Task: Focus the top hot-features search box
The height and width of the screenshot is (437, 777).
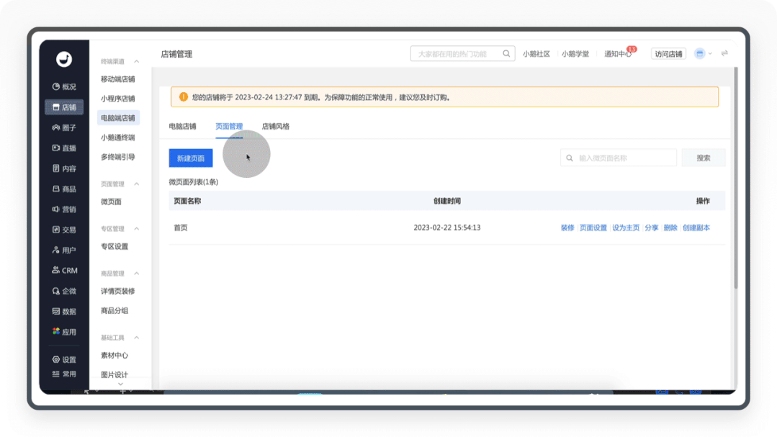Action: point(462,53)
